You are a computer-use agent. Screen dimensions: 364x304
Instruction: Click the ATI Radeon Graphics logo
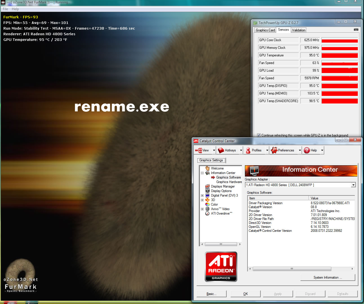221,267
